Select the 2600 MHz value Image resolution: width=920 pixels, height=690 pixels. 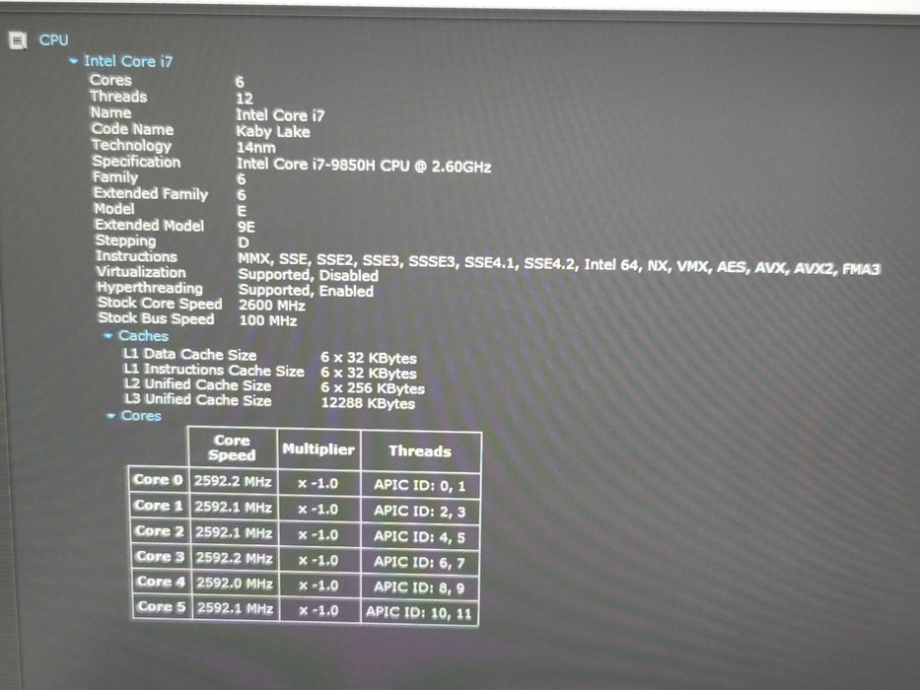point(271,306)
